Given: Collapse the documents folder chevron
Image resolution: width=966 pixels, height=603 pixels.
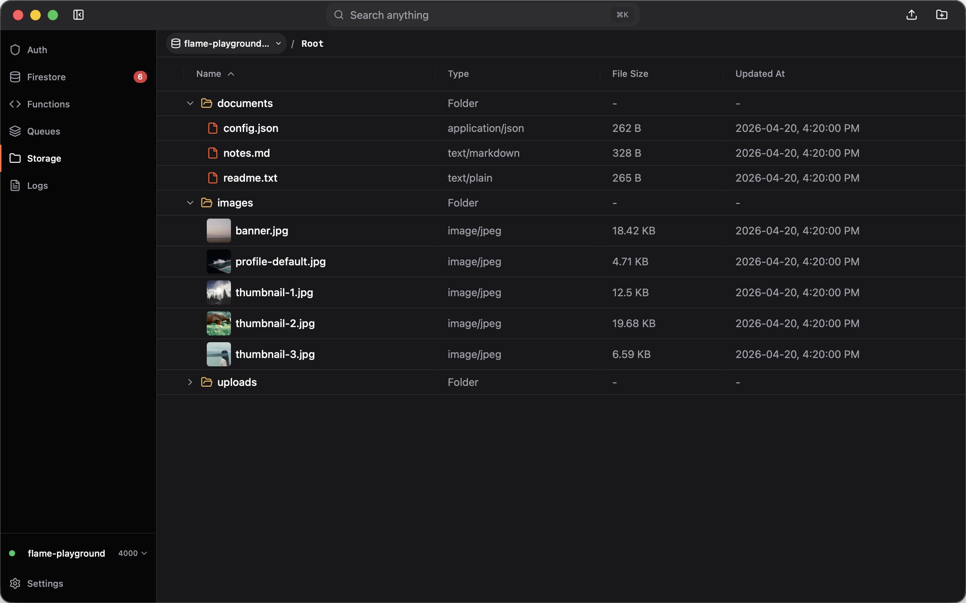Looking at the screenshot, I should (190, 103).
